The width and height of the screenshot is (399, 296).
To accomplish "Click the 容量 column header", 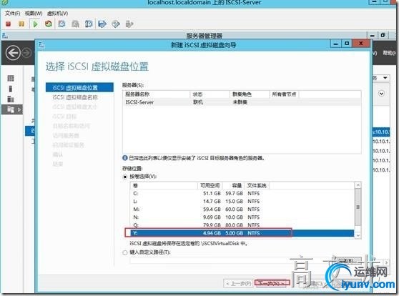I will pyautogui.click(x=233, y=186).
